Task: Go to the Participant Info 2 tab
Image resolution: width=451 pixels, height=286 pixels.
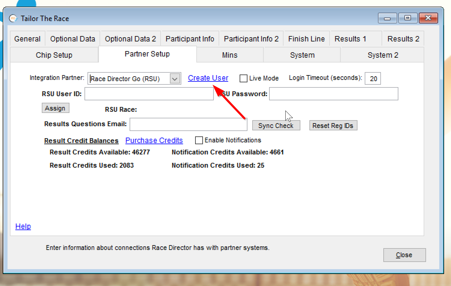Action: point(251,39)
